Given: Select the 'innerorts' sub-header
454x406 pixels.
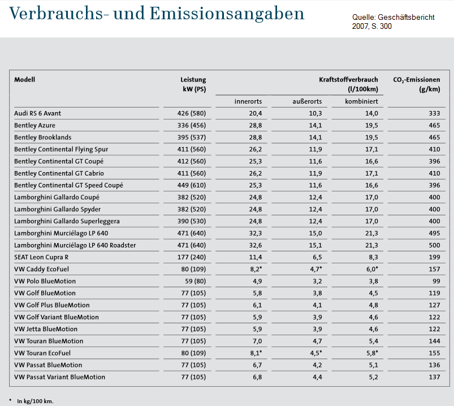Looking at the screenshot, I should [248, 101].
